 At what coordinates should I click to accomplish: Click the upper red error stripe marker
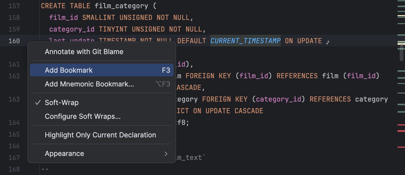coord(401,125)
